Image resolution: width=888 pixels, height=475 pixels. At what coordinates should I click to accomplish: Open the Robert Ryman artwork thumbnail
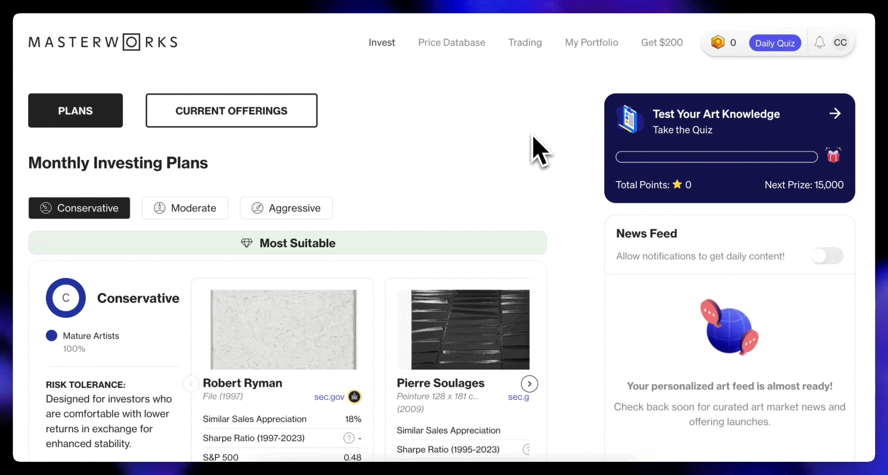(x=283, y=329)
